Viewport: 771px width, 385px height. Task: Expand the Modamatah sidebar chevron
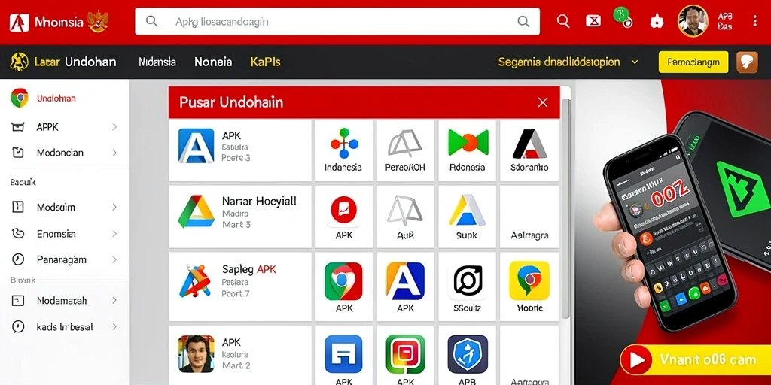(x=114, y=300)
